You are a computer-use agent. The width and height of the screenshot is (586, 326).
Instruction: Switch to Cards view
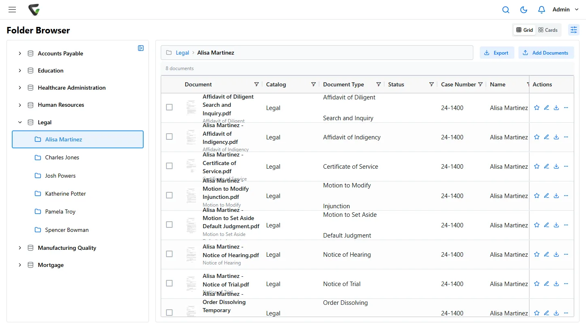pos(548,30)
